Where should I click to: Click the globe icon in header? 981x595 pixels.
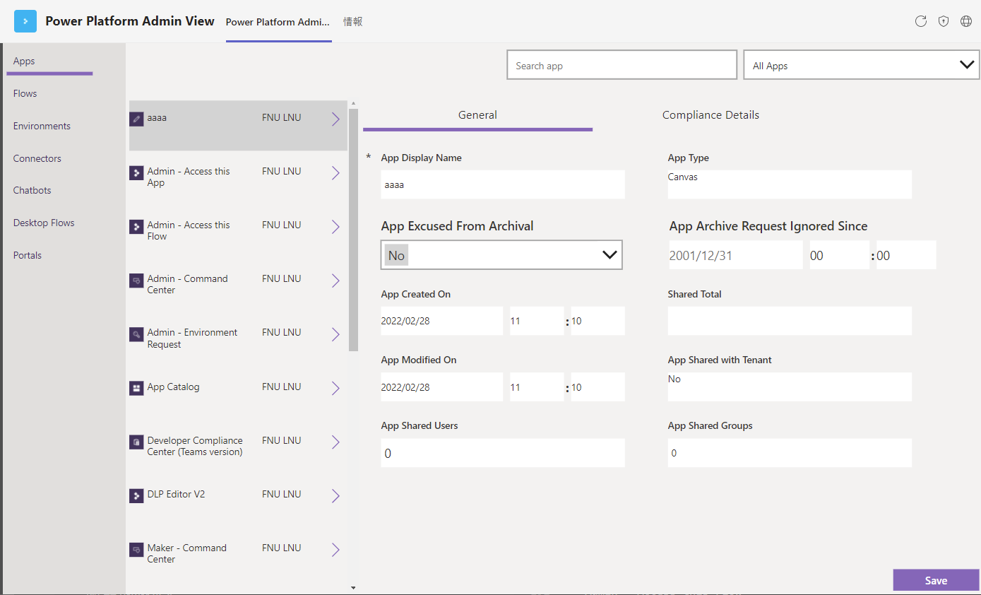coord(966,21)
